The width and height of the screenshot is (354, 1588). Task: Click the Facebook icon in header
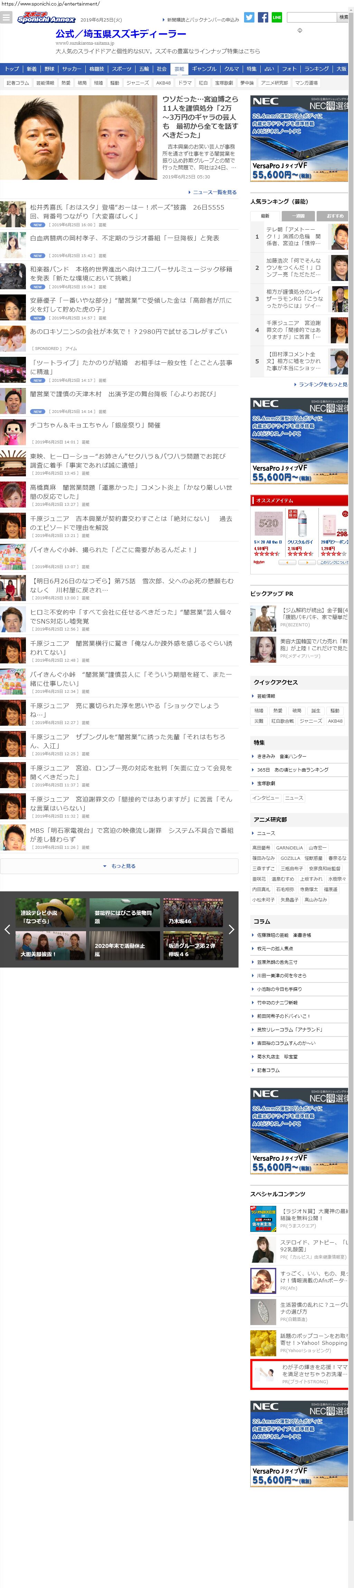pos(263,17)
